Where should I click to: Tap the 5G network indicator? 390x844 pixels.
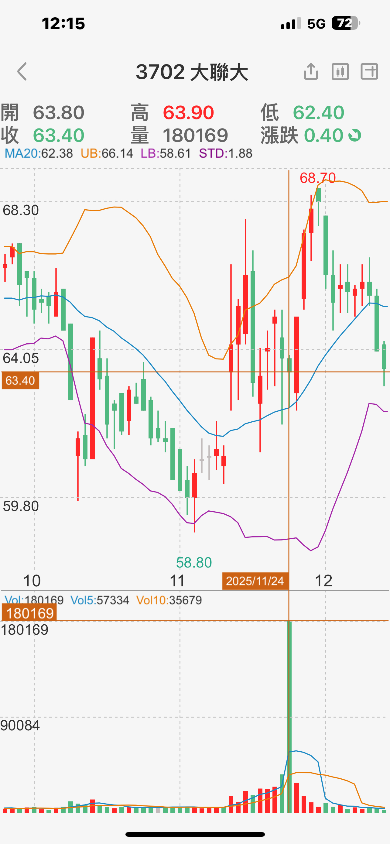click(x=316, y=24)
